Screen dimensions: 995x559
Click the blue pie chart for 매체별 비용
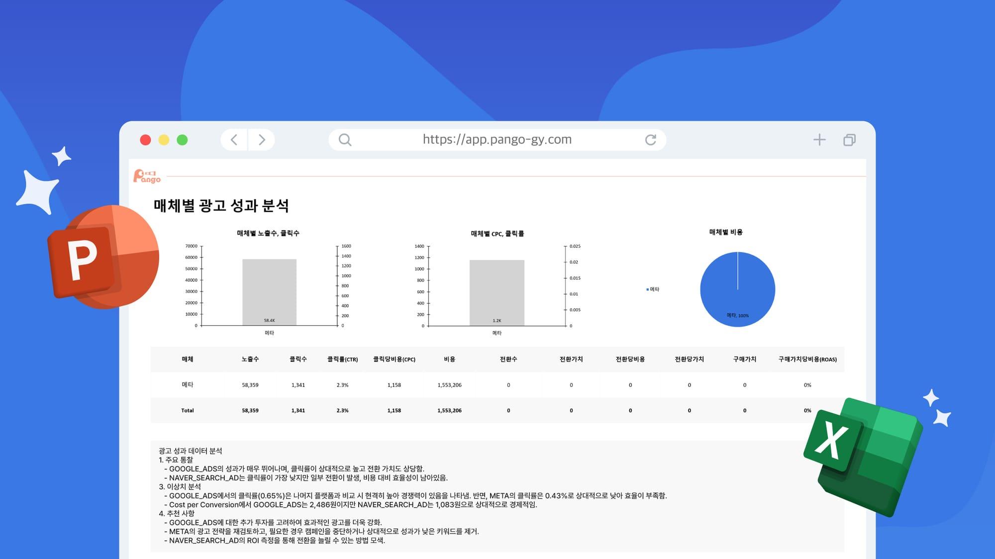coord(737,289)
